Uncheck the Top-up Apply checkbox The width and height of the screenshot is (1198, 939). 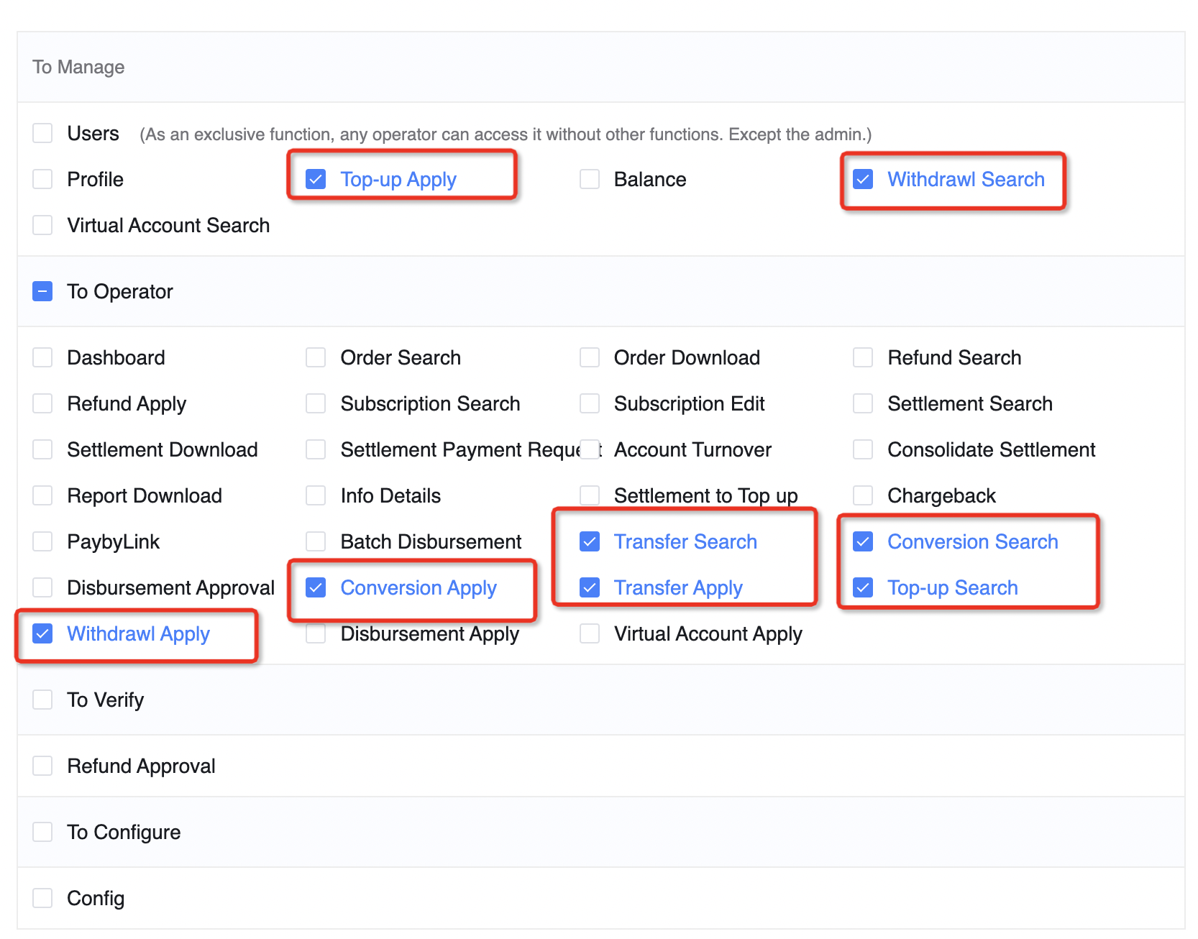point(316,179)
